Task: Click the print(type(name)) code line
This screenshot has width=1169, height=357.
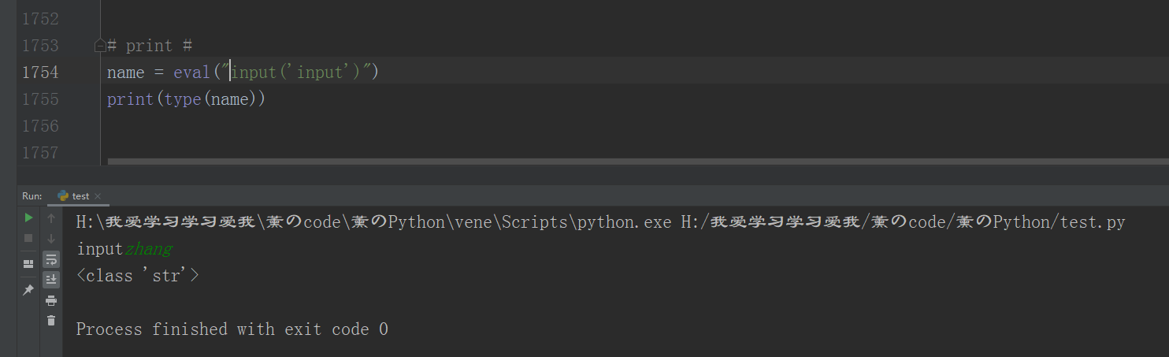Action: pos(186,99)
